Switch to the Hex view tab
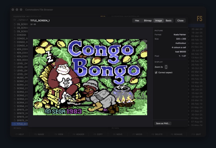216x148 pixels. pyautogui.click(x=137, y=21)
